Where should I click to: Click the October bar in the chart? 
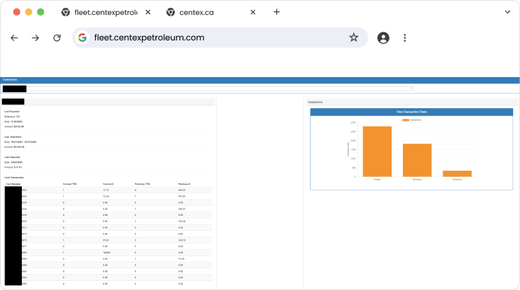[x=377, y=151]
